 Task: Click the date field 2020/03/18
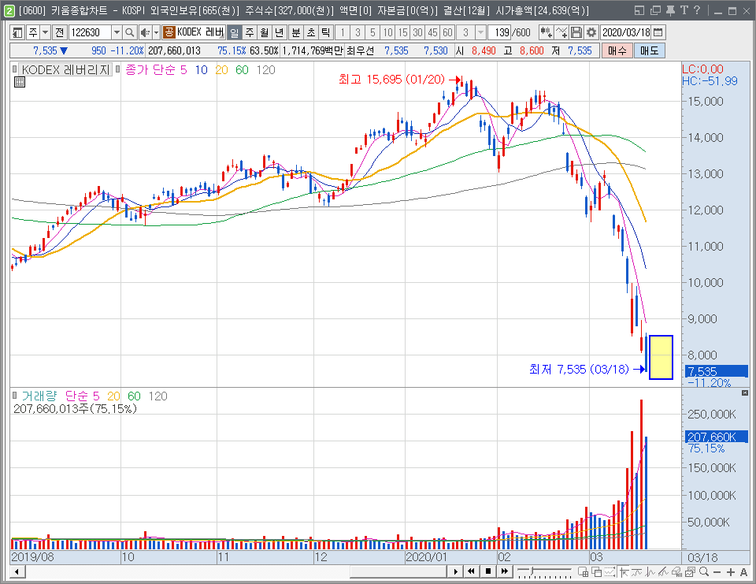tap(626, 32)
